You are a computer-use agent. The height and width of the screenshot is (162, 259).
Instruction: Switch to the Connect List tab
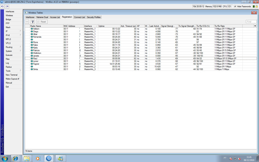point(79,17)
